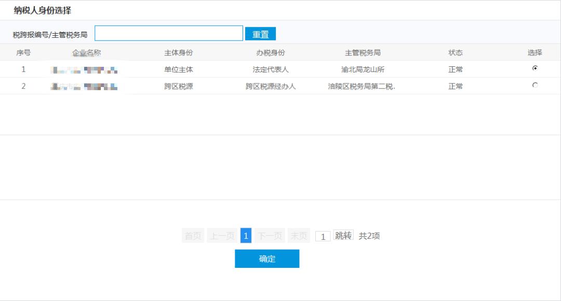Confirm selection with the 确定 button
The image size is (561, 301).
coord(267,259)
